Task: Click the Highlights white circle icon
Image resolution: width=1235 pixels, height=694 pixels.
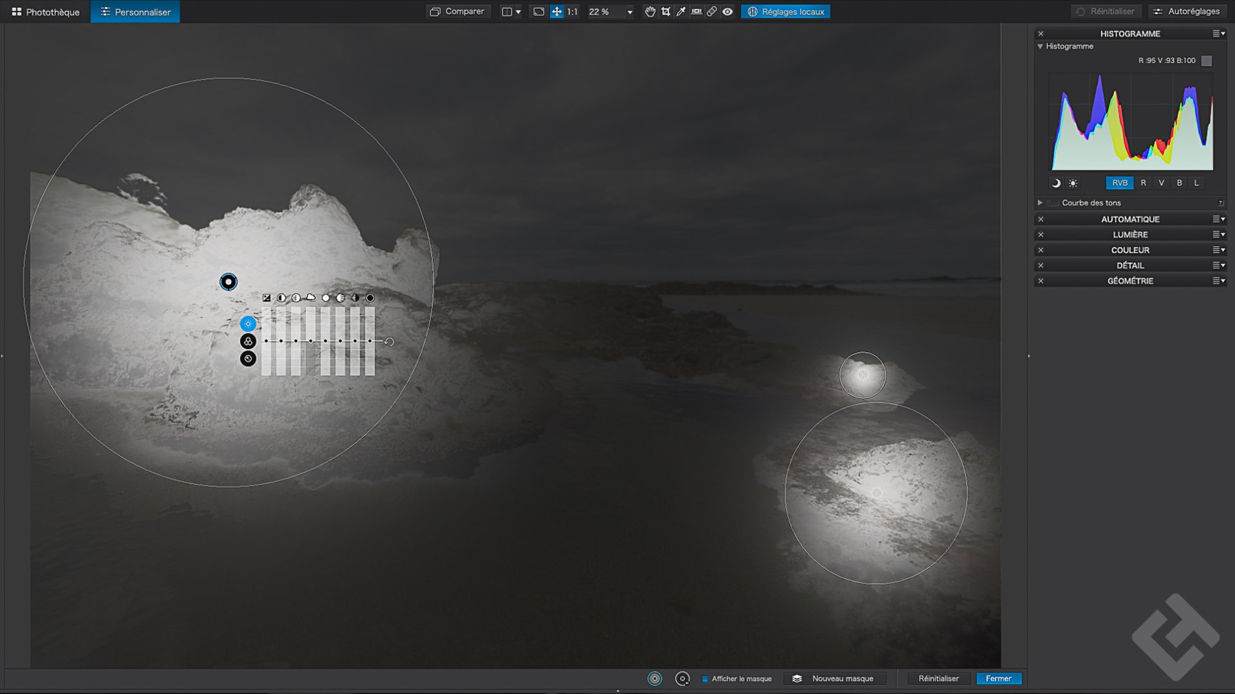Action: (325, 298)
